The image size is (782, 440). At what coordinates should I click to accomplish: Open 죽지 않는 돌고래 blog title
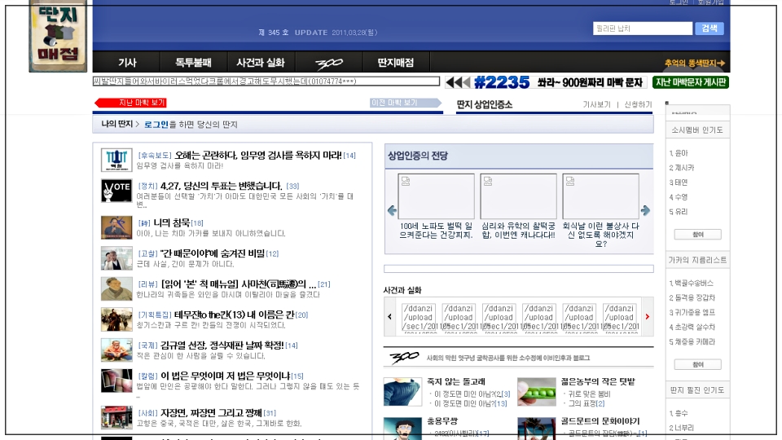click(456, 381)
